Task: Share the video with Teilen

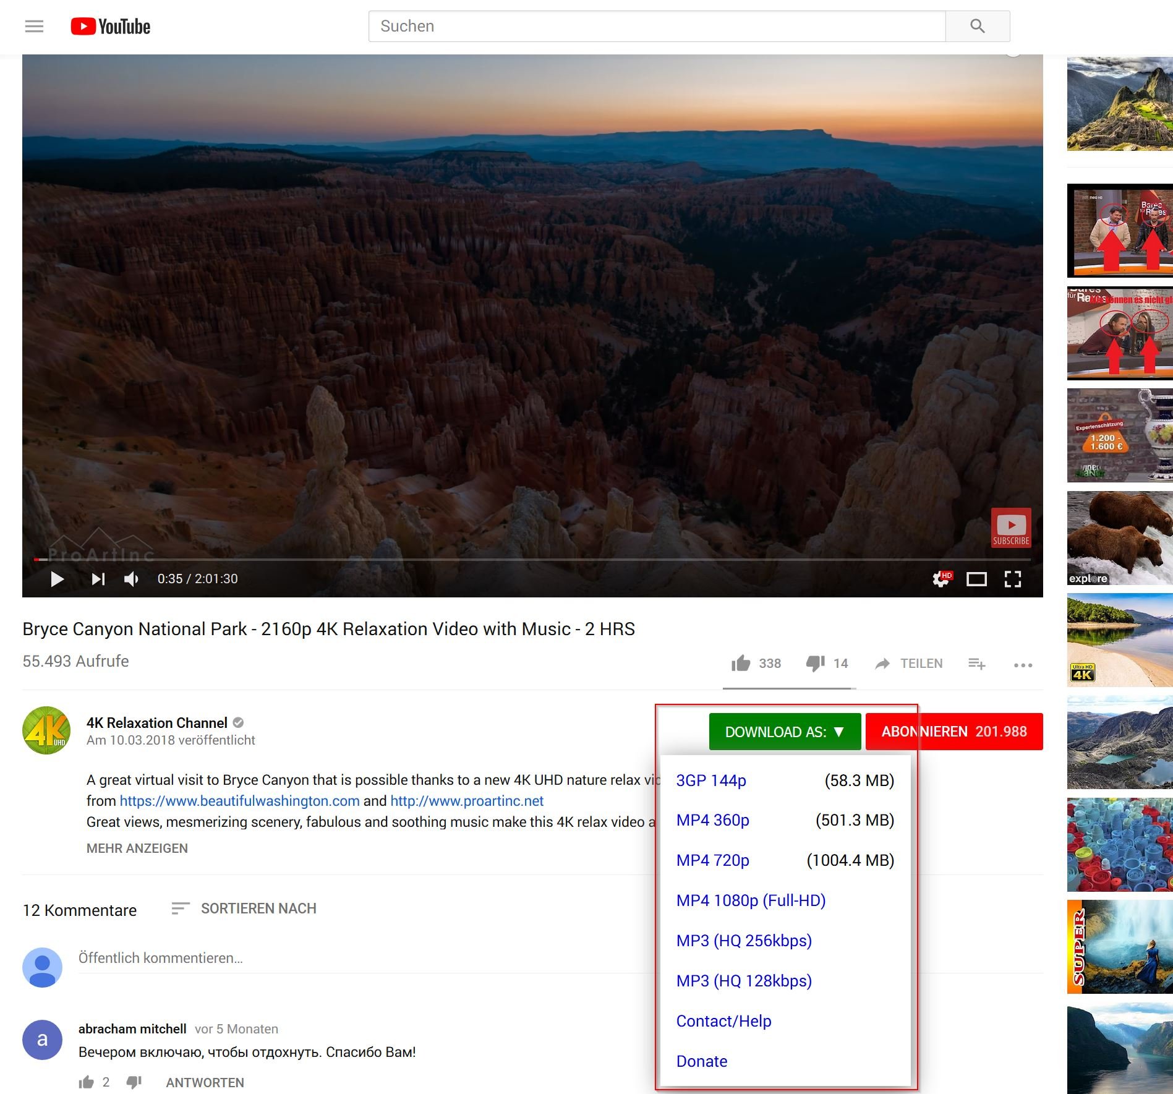Action: [909, 664]
